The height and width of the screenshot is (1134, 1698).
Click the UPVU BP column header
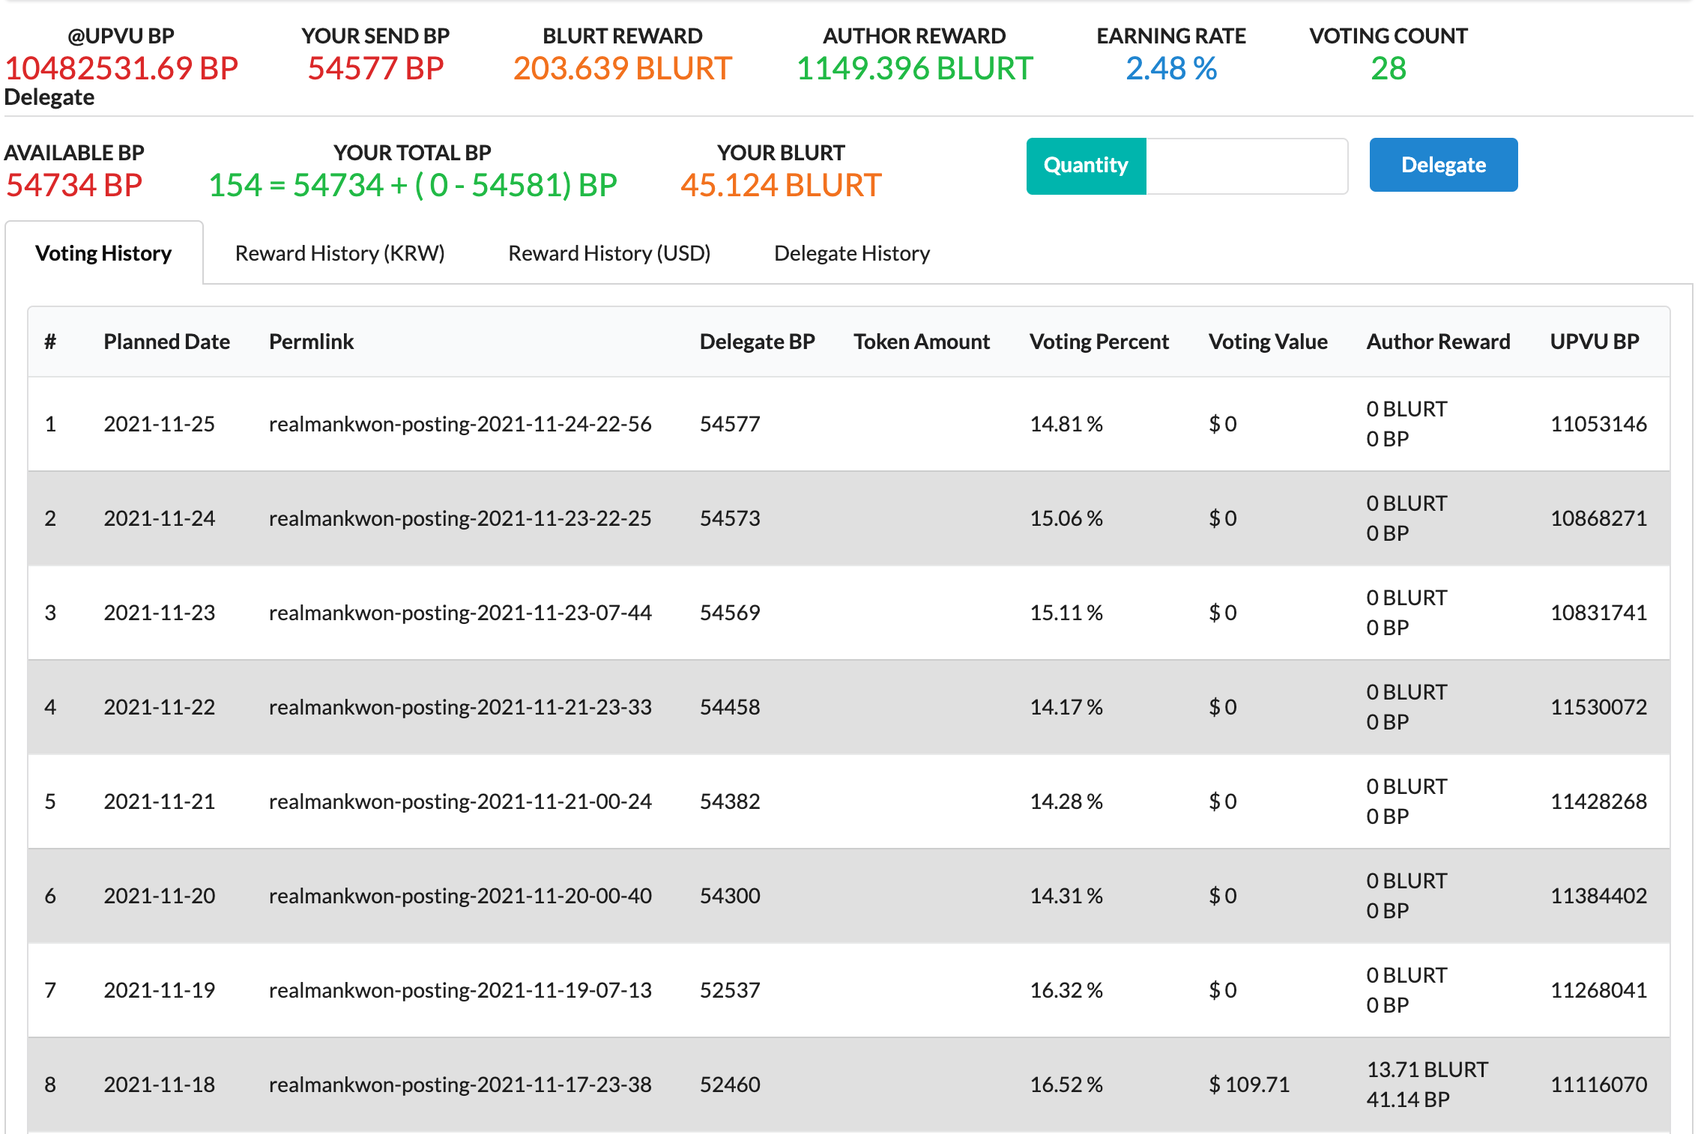[1594, 342]
